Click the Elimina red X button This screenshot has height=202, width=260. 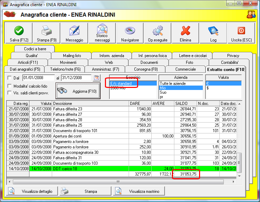coord(186,33)
